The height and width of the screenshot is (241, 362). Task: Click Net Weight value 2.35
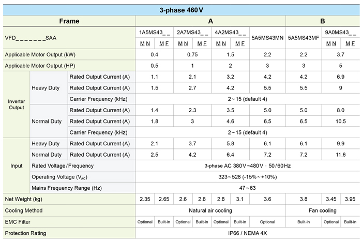[145, 199]
